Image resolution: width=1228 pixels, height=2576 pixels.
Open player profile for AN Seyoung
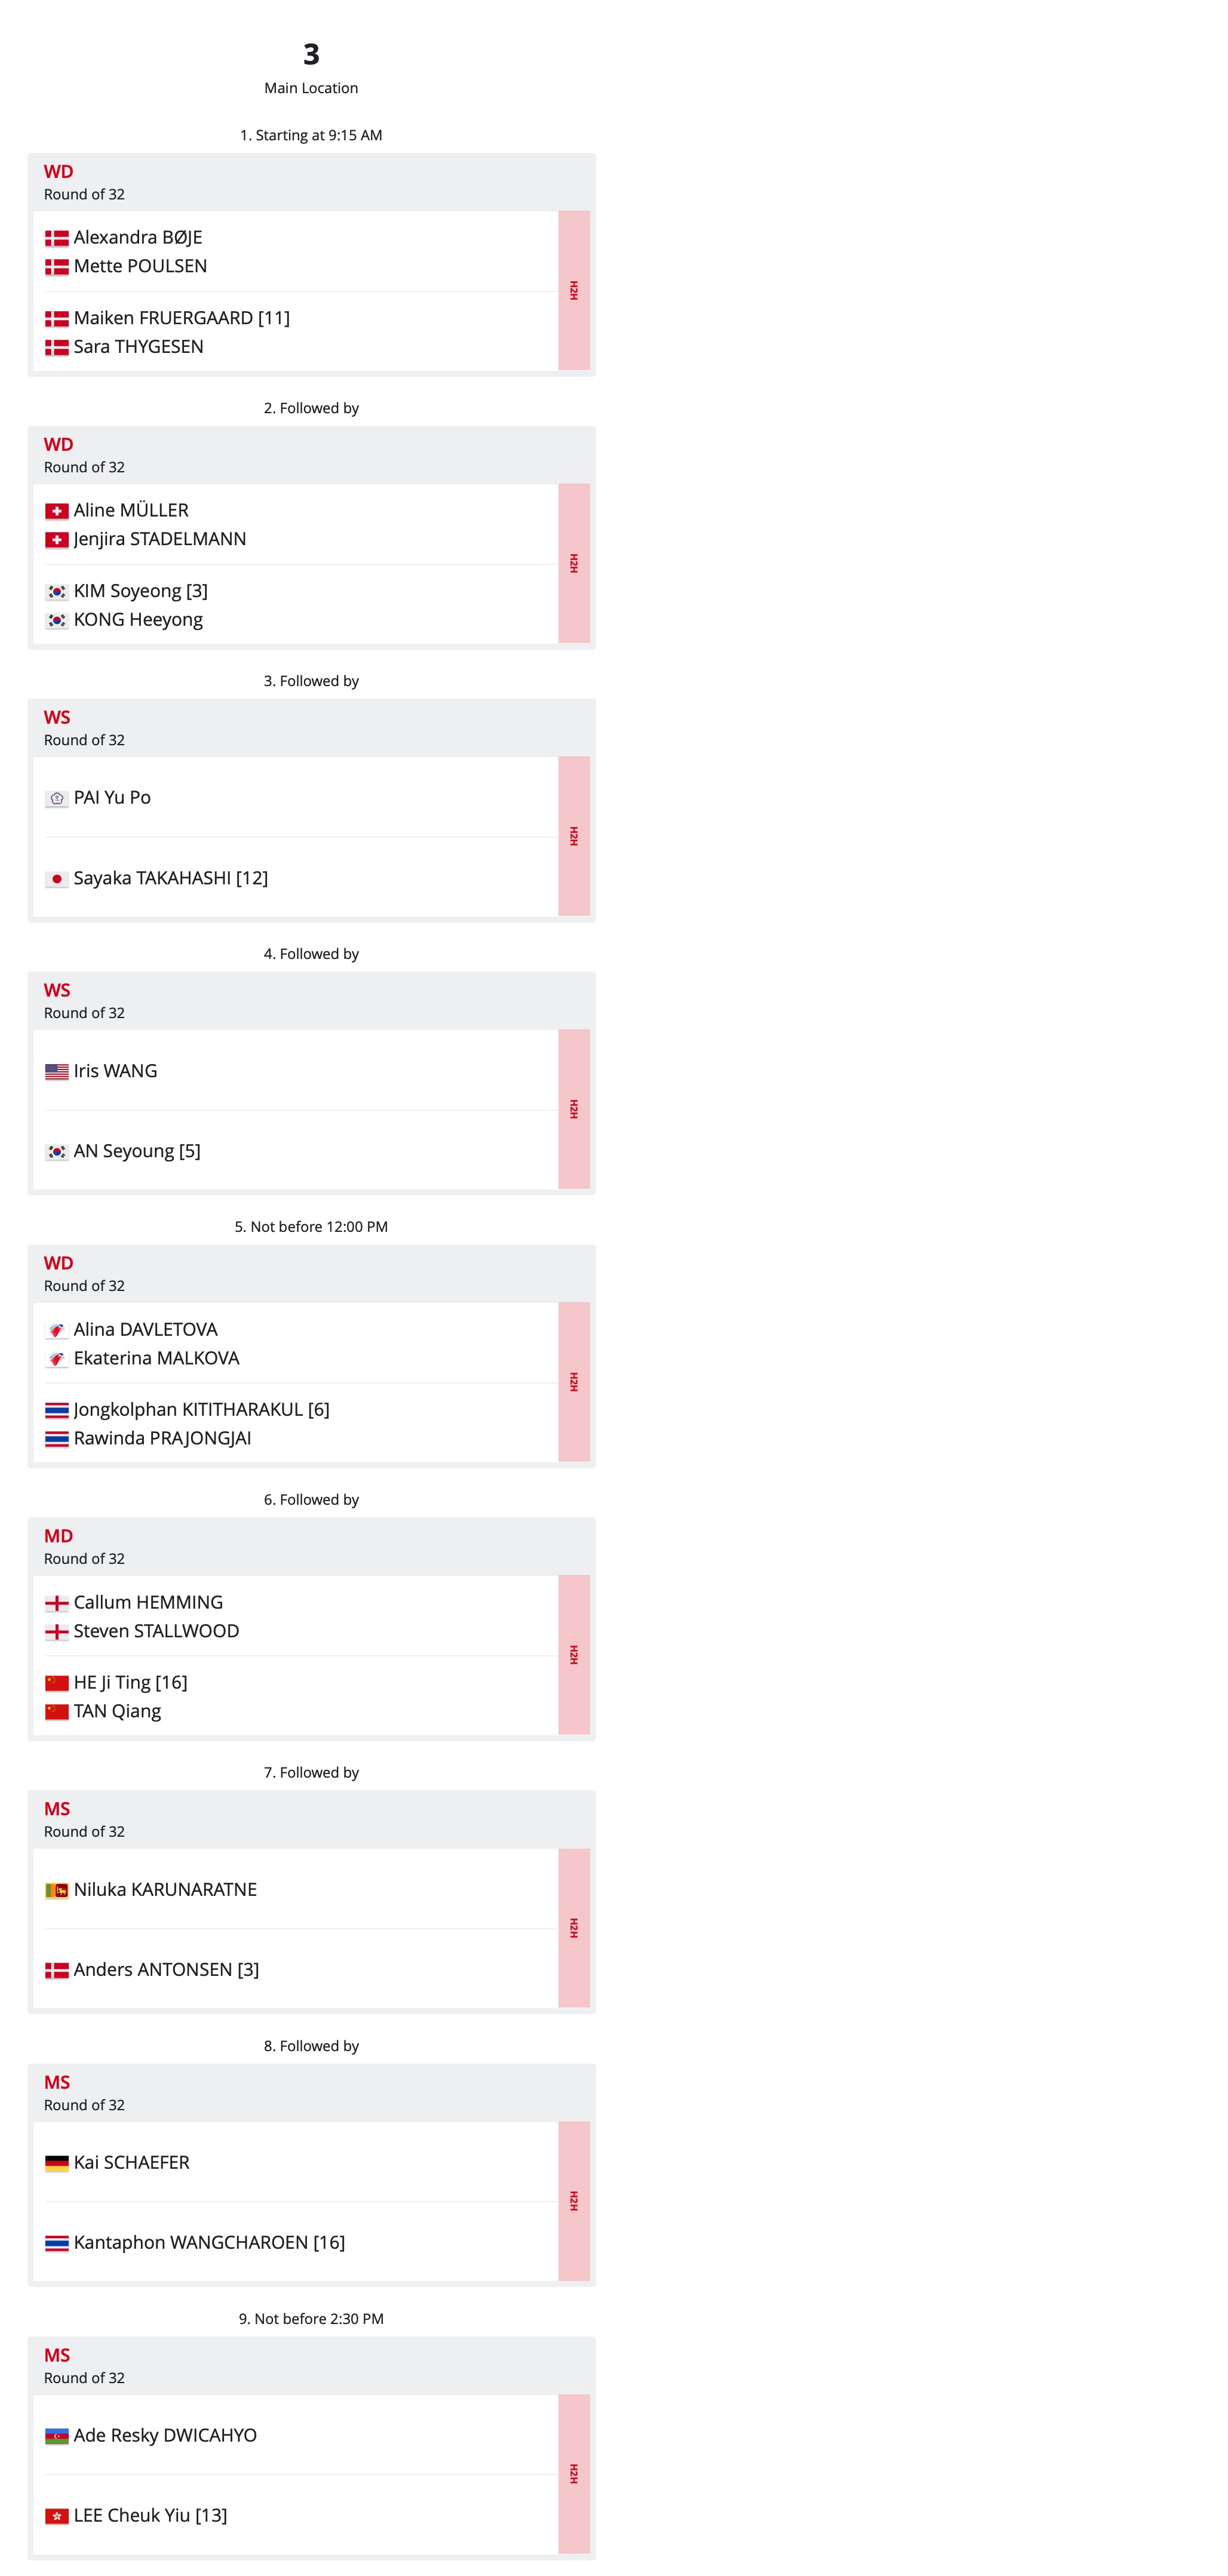pyautogui.click(x=124, y=1151)
